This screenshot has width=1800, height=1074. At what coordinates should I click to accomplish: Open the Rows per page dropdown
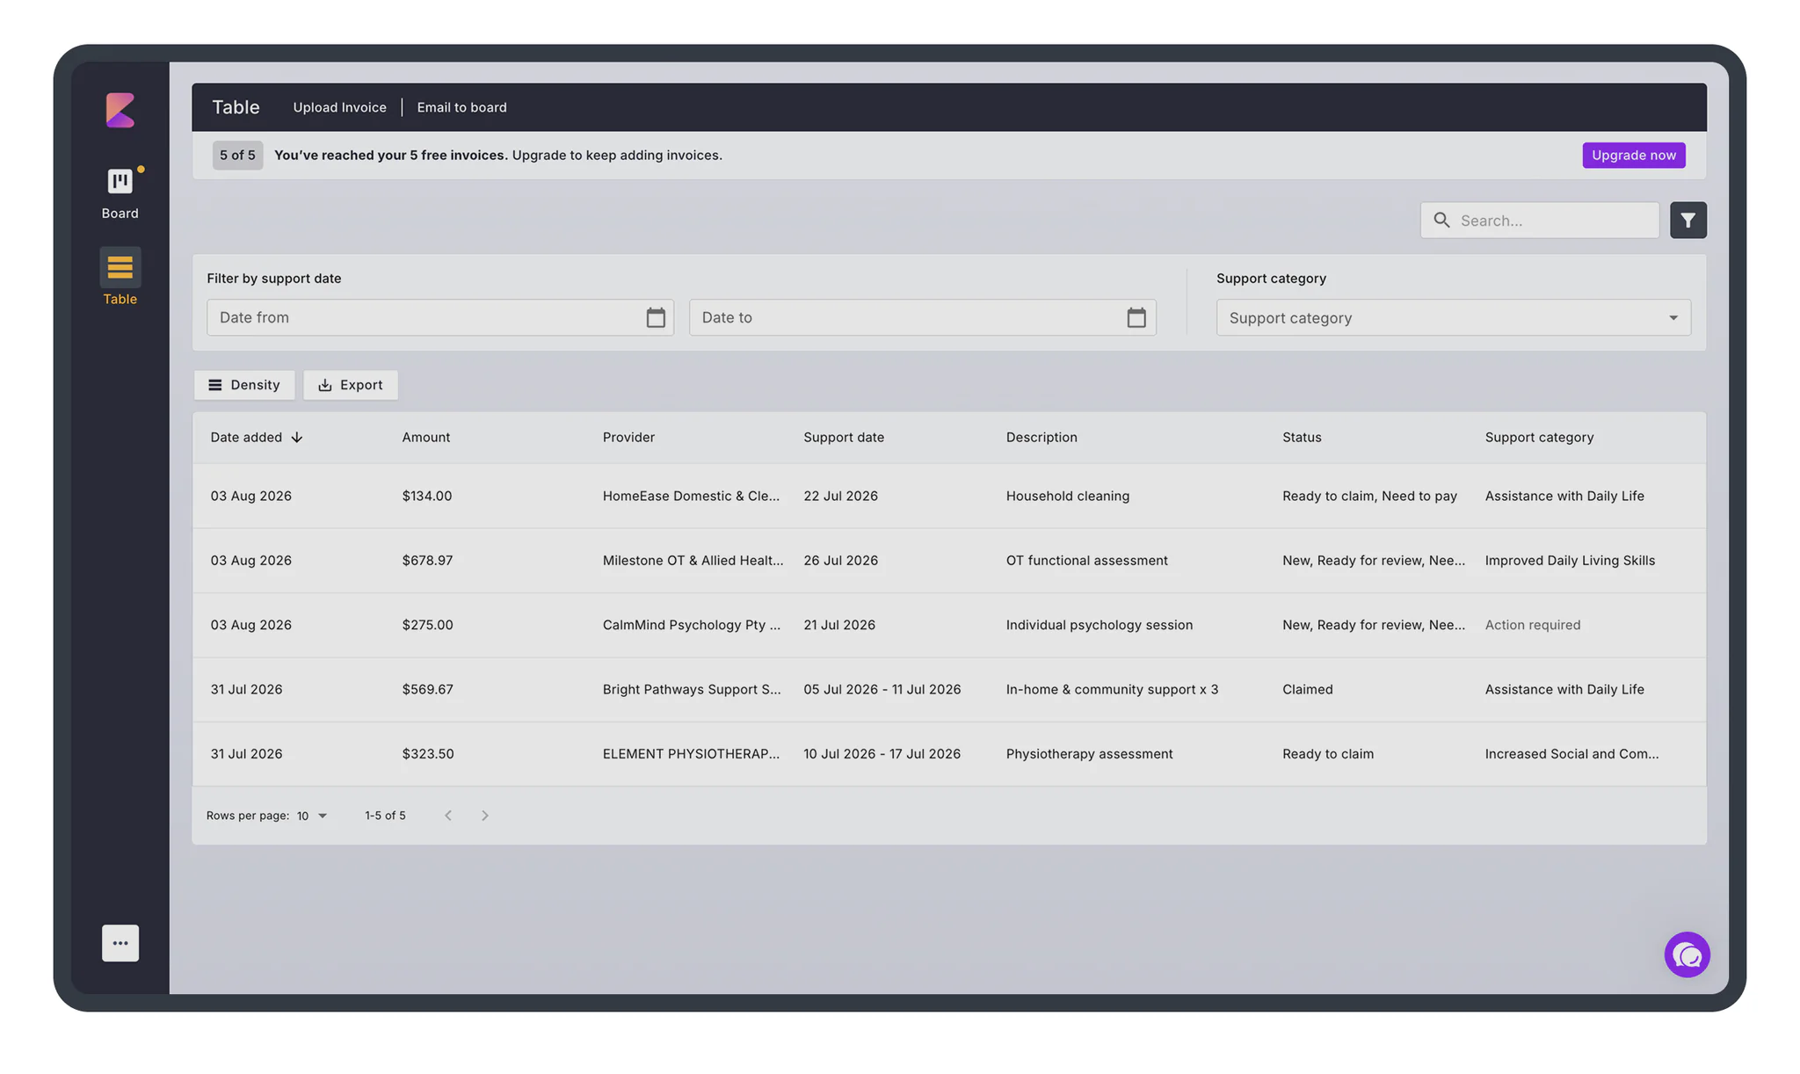coord(312,816)
